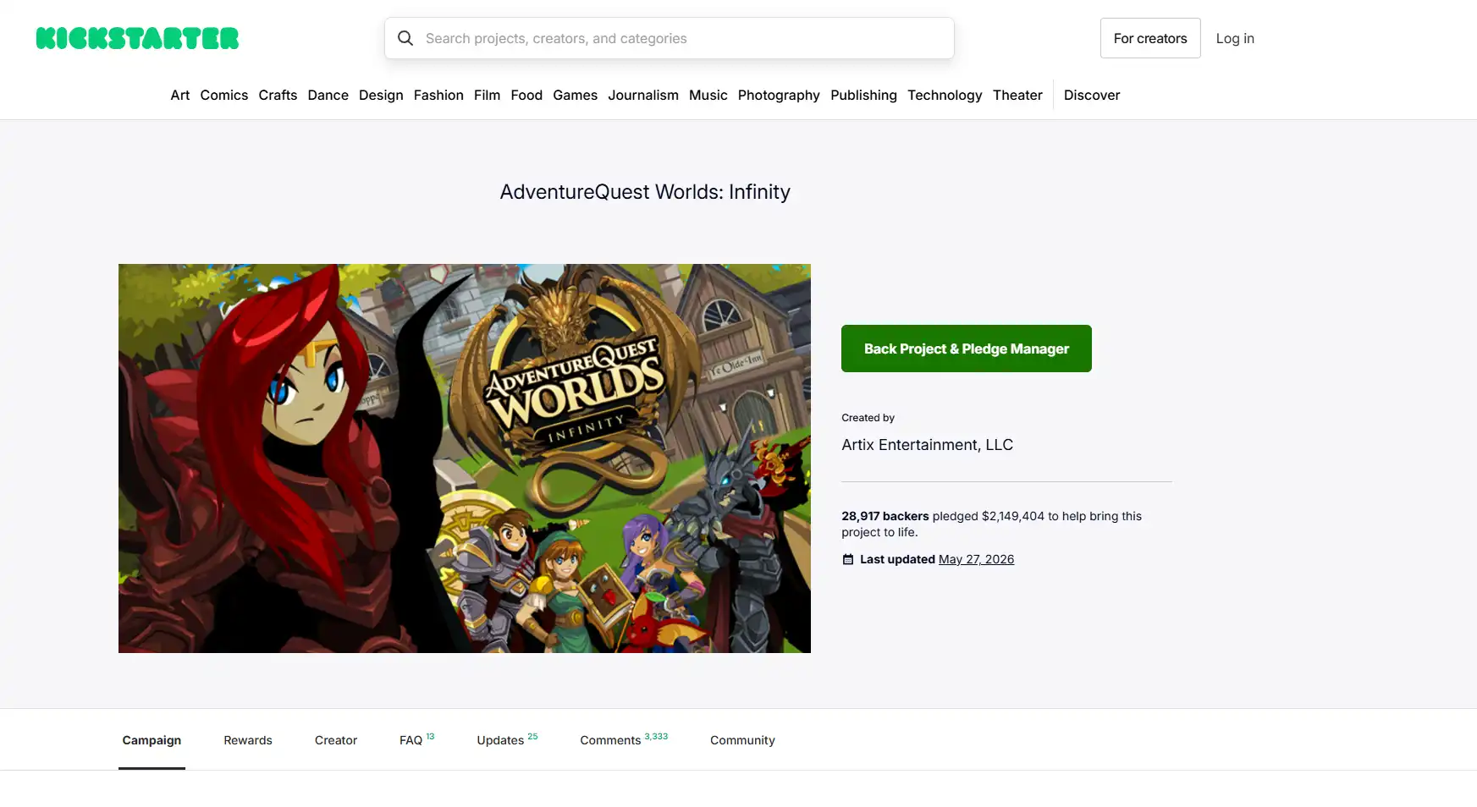The height and width of the screenshot is (807, 1477).
Task: Browse the Journalism category
Action: (643, 95)
